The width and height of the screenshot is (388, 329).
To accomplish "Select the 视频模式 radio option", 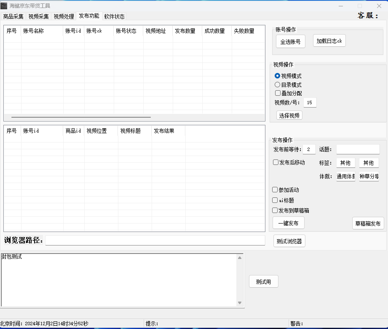I will [x=277, y=76].
